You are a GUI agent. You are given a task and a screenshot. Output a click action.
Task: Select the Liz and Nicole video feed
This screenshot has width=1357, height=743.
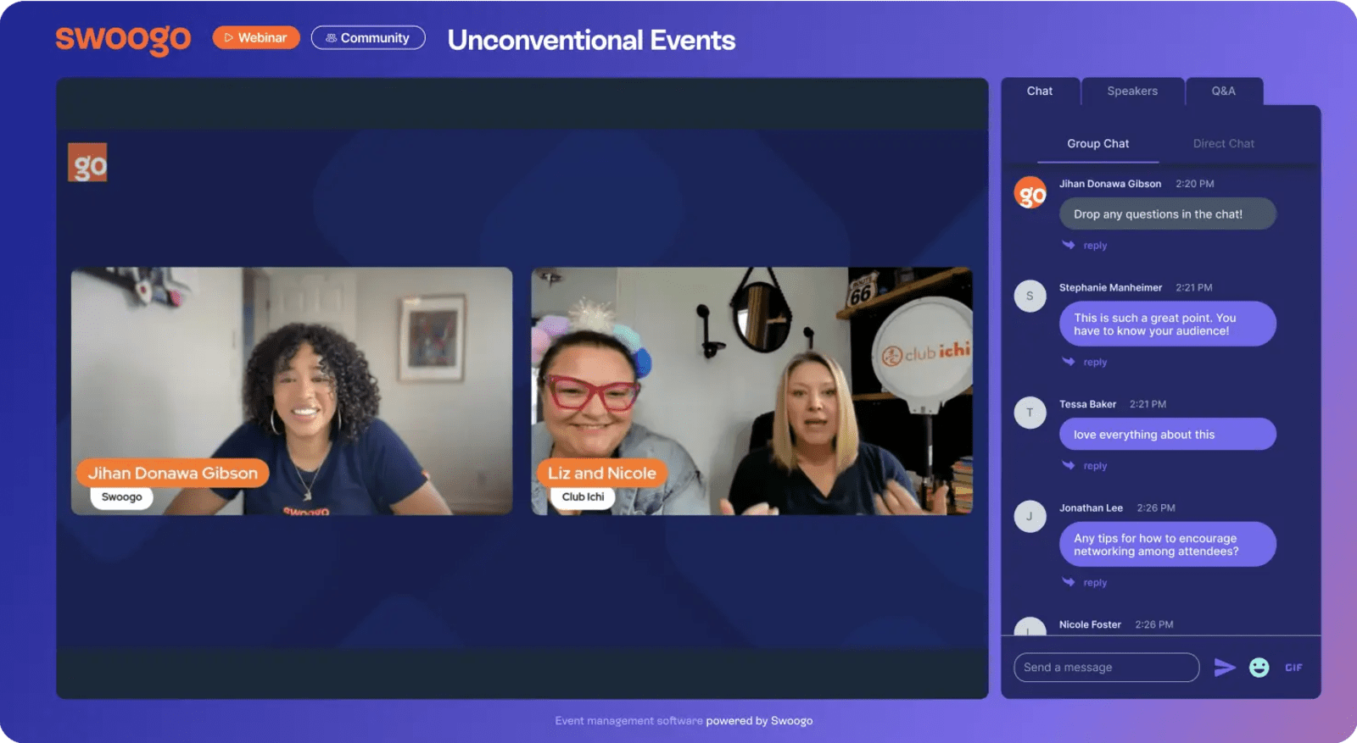[751, 391]
